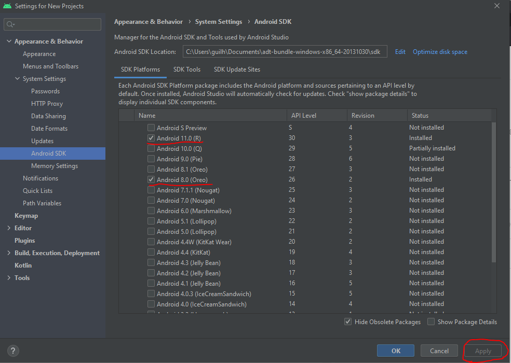The image size is (511, 363).
Task: Switch to the SDK Platforms tab
Action: (x=140, y=69)
